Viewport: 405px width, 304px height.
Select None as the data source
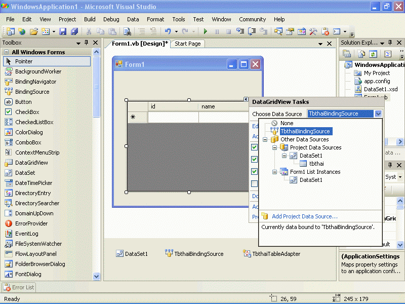[287, 123]
